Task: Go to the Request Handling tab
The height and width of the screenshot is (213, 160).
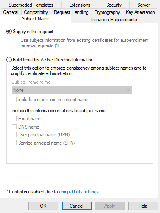Action: point(71,12)
